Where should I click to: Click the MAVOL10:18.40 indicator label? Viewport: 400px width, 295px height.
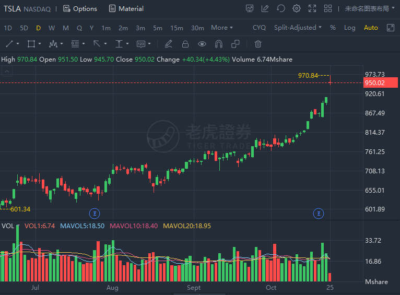point(134,226)
